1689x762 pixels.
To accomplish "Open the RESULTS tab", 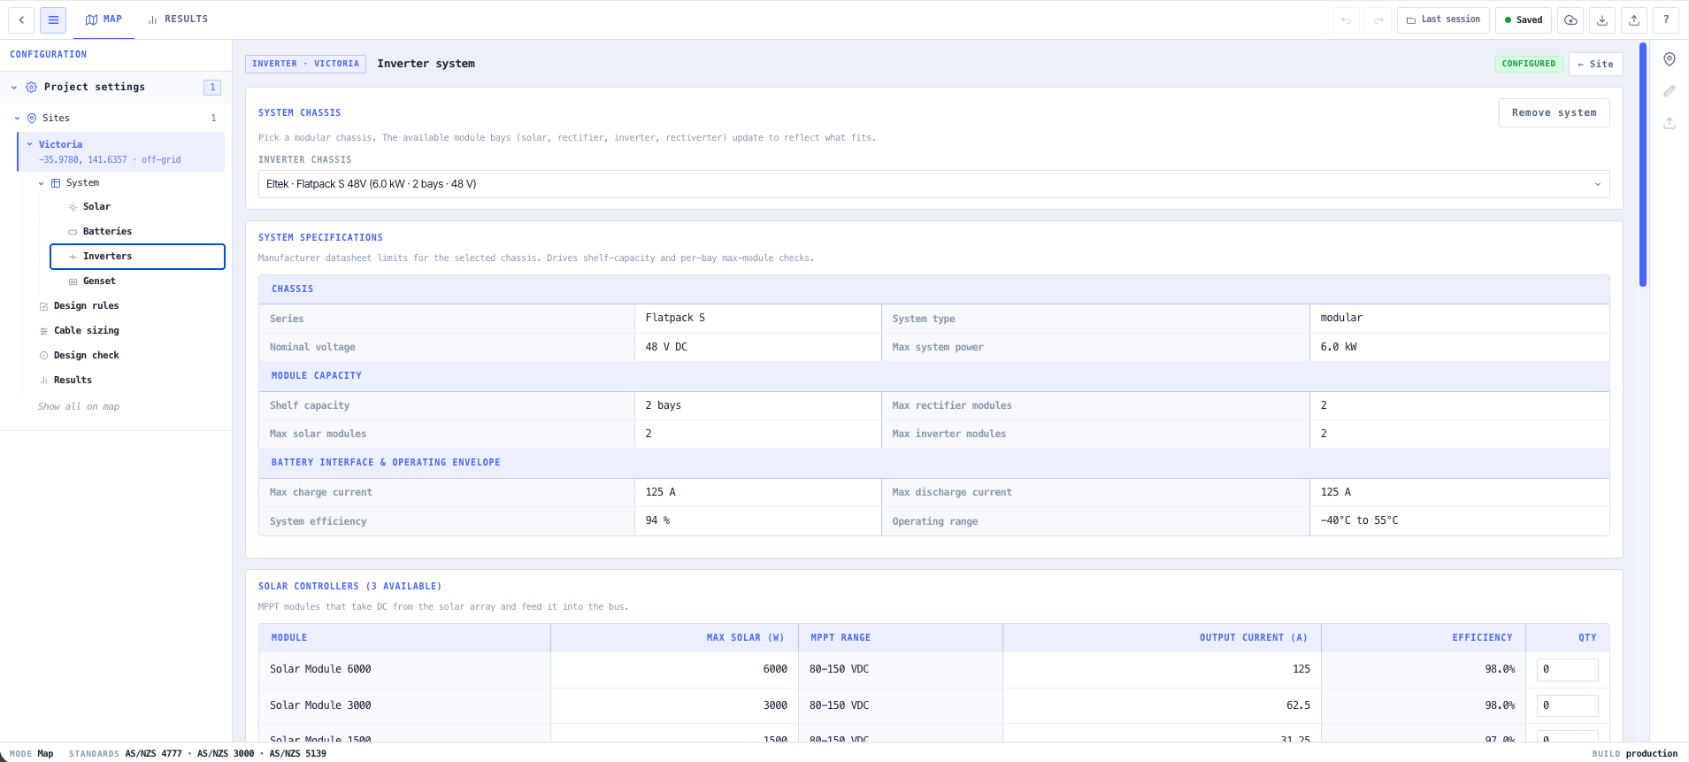I will [x=178, y=19].
